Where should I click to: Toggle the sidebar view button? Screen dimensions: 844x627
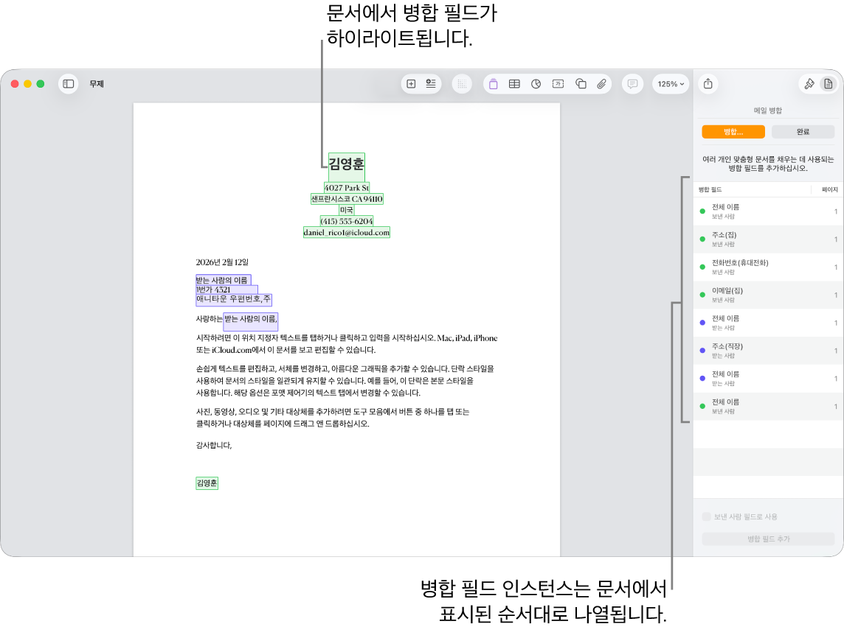[69, 84]
